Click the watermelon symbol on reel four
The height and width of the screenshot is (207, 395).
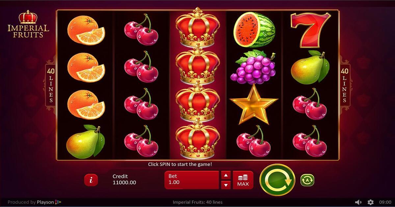254,30
